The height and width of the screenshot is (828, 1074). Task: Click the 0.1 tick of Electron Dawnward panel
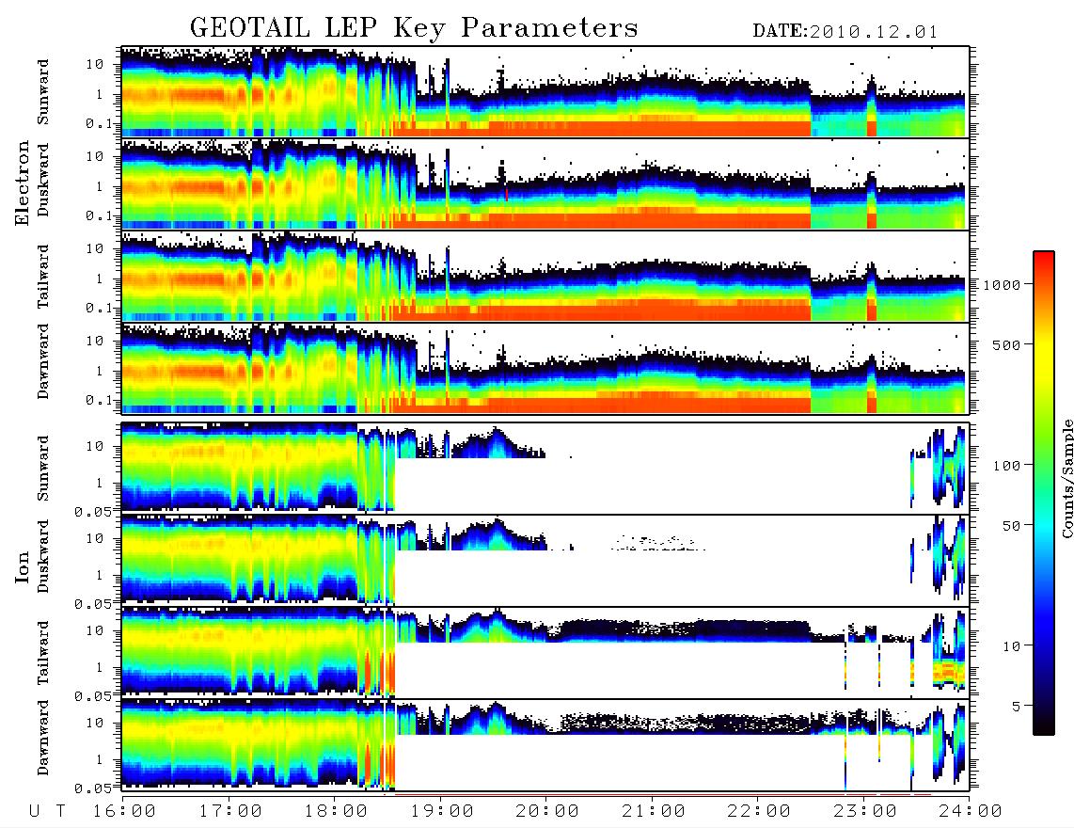99,400
